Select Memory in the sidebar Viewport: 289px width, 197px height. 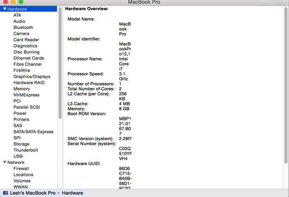(22, 89)
